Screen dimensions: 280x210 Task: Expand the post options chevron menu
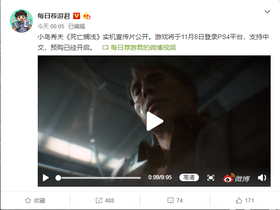pyautogui.click(x=267, y=12)
